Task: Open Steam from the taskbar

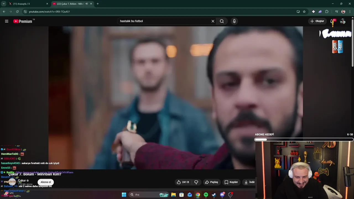Action: [214, 195]
